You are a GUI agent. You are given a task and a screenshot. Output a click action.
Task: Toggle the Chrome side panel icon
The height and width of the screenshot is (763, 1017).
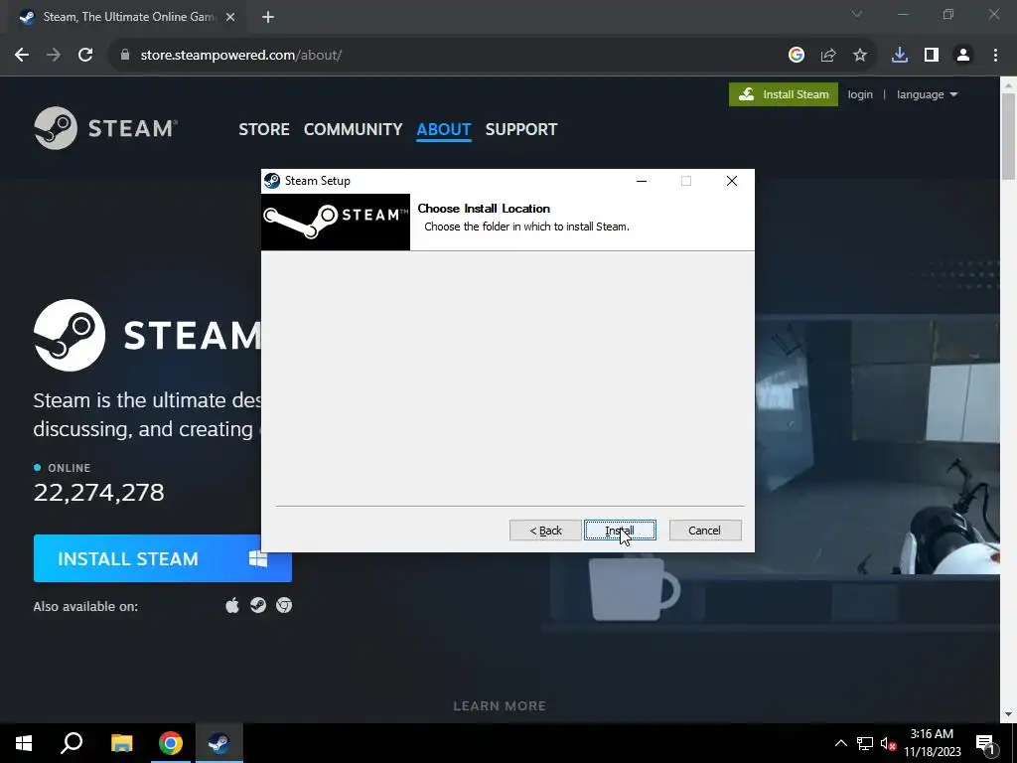tap(932, 56)
